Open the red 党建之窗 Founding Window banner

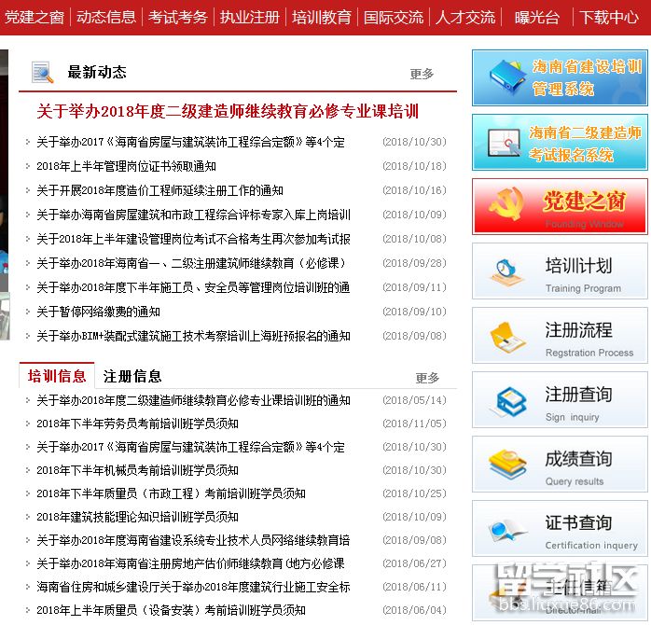tap(560, 206)
